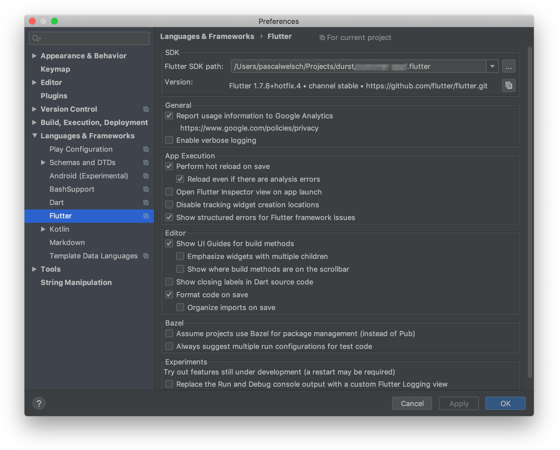Click the vertical scrollbar of settings panel

(x=530, y=212)
